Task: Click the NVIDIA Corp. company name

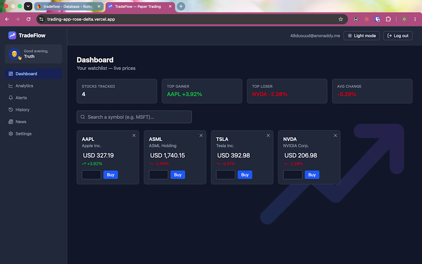Action: 296,145
